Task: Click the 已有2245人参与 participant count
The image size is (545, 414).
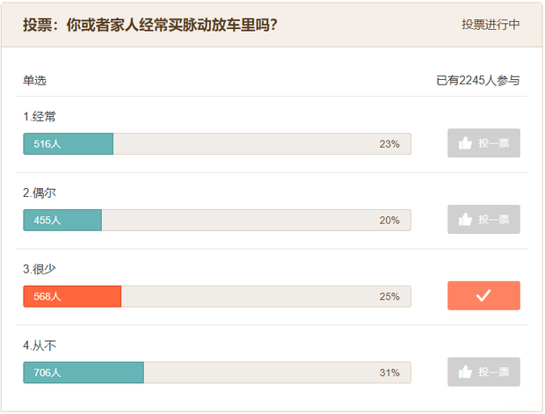Action: pyautogui.click(x=477, y=81)
